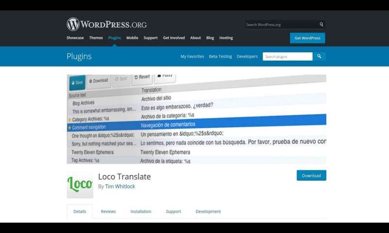Focus the Search plugins field
Viewport: 389px width, 233px height.
(x=287, y=56)
